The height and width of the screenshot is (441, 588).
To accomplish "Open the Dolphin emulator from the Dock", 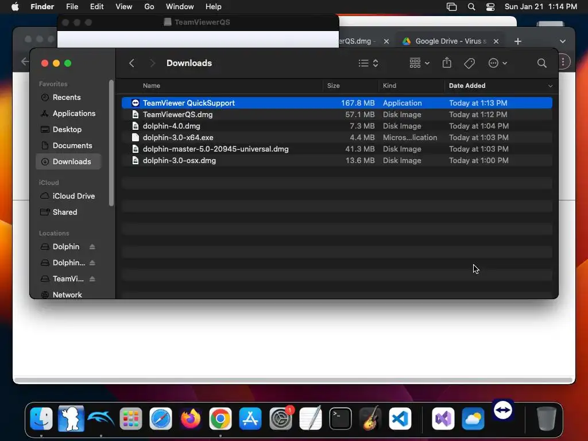I will (101, 418).
